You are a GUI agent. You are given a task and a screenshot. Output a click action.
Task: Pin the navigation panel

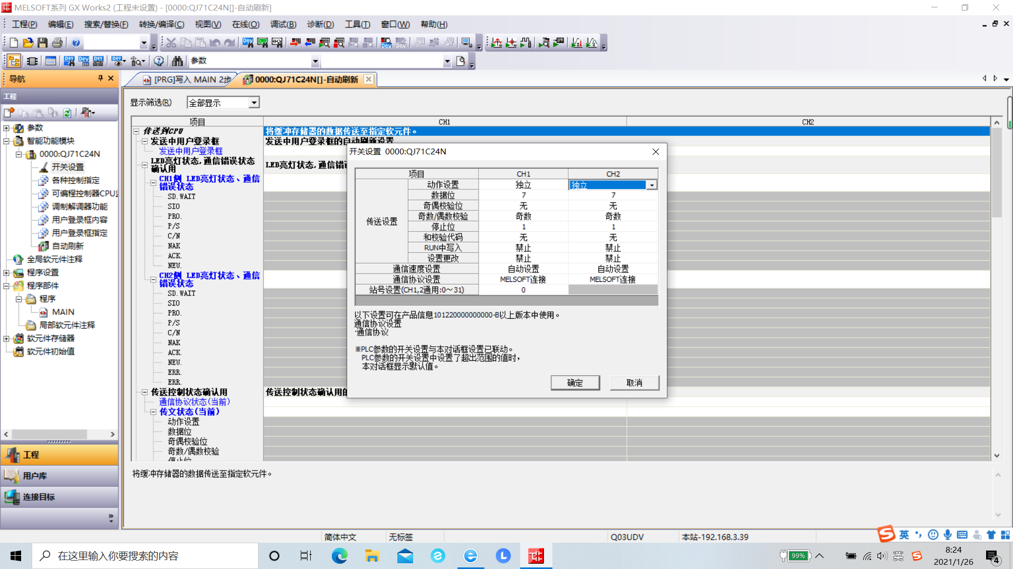(x=100, y=79)
